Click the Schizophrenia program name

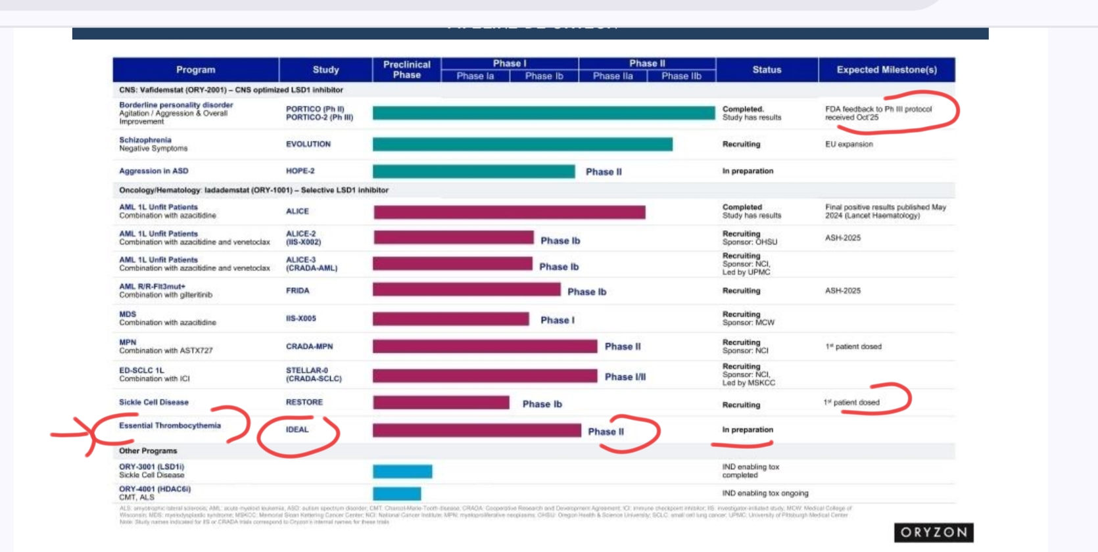click(145, 140)
